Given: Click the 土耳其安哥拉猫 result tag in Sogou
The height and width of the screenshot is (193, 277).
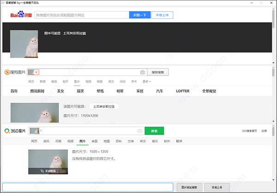Looking at the screenshot, I should [104, 106].
